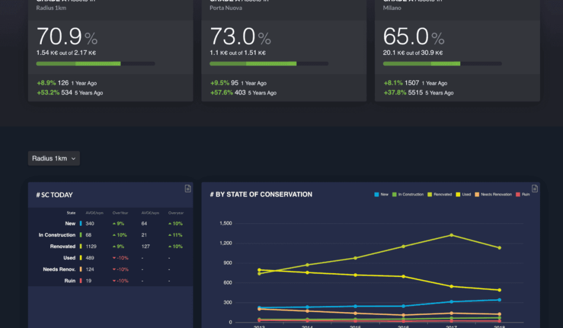Select the BY STATE OF CONSERVATION title
This screenshot has height=328, width=563.
(x=260, y=194)
